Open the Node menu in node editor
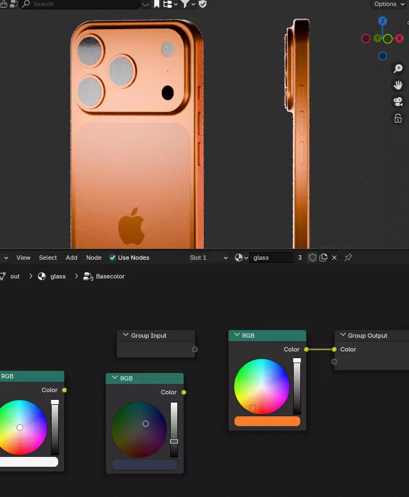This screenshot has width=409, height=497. click(x=94, y=258)
